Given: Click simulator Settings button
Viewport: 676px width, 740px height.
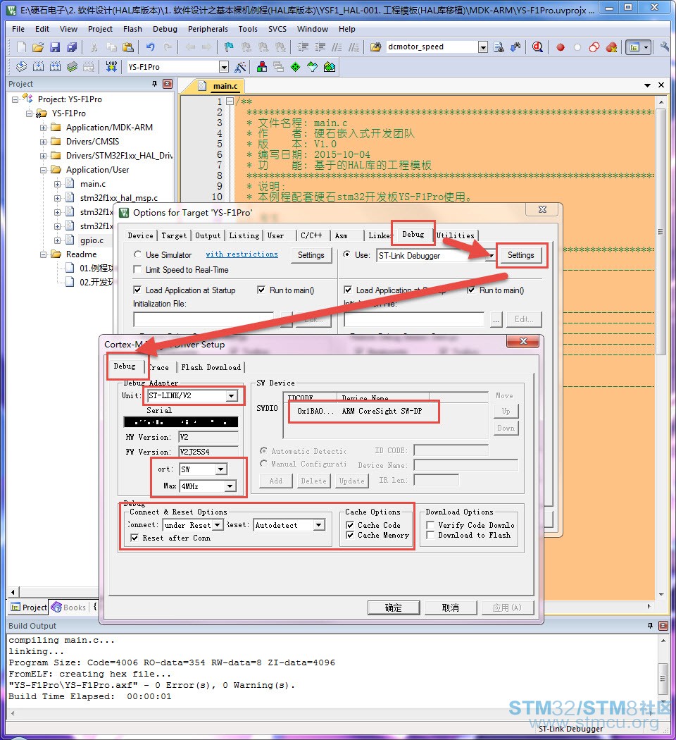Looking at the screenshot, I should tap(311, 255).
